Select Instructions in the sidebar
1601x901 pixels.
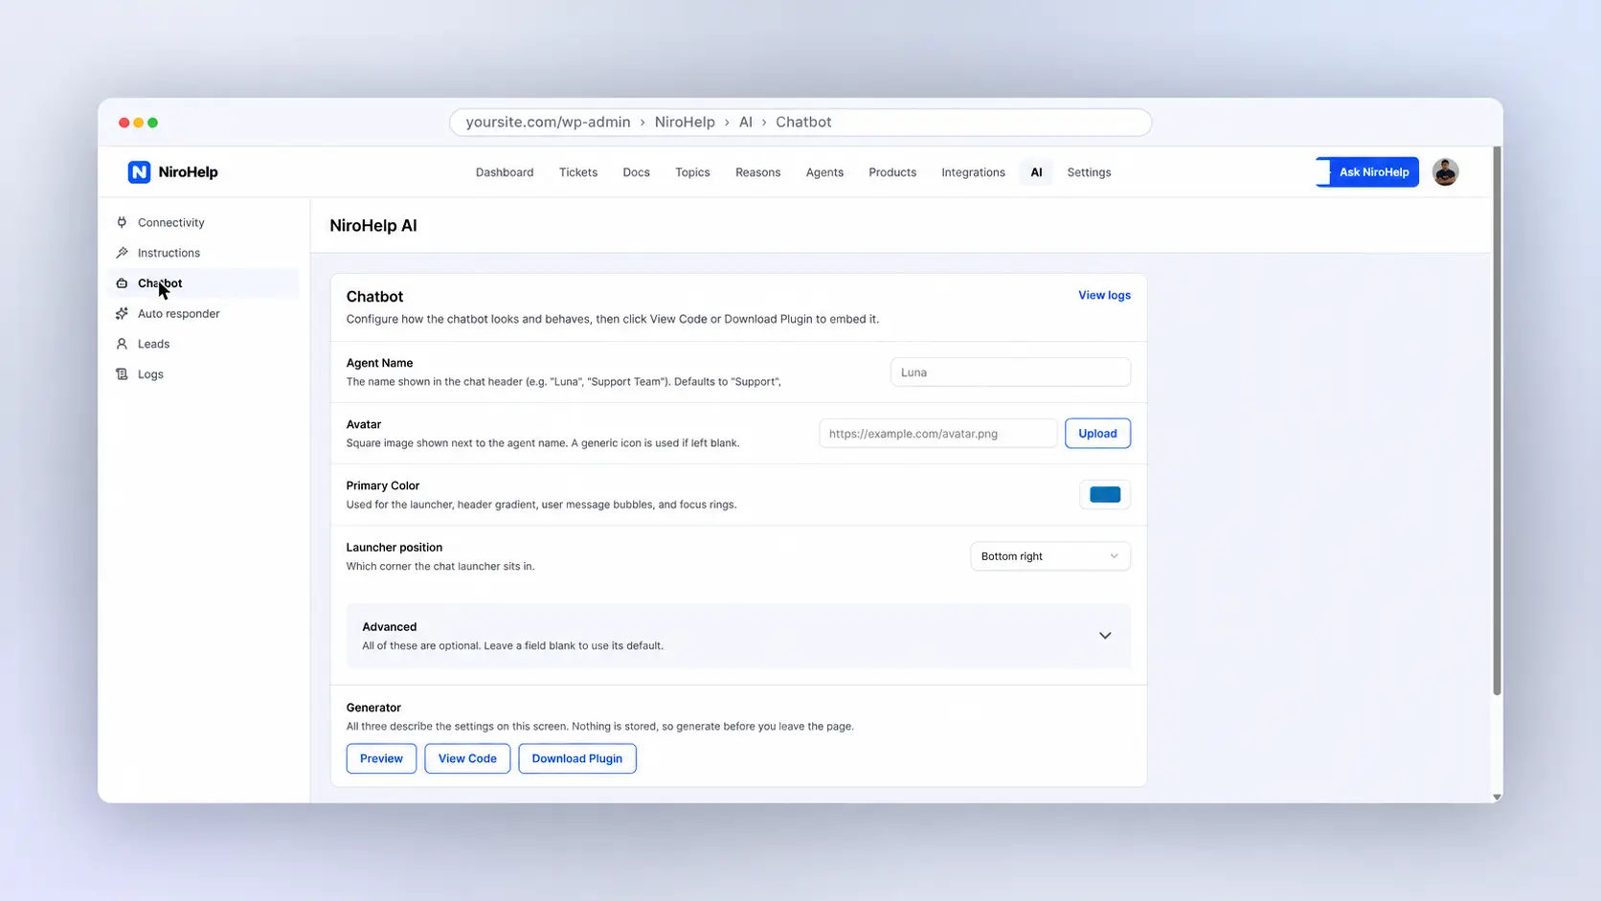tap(169, 253)
